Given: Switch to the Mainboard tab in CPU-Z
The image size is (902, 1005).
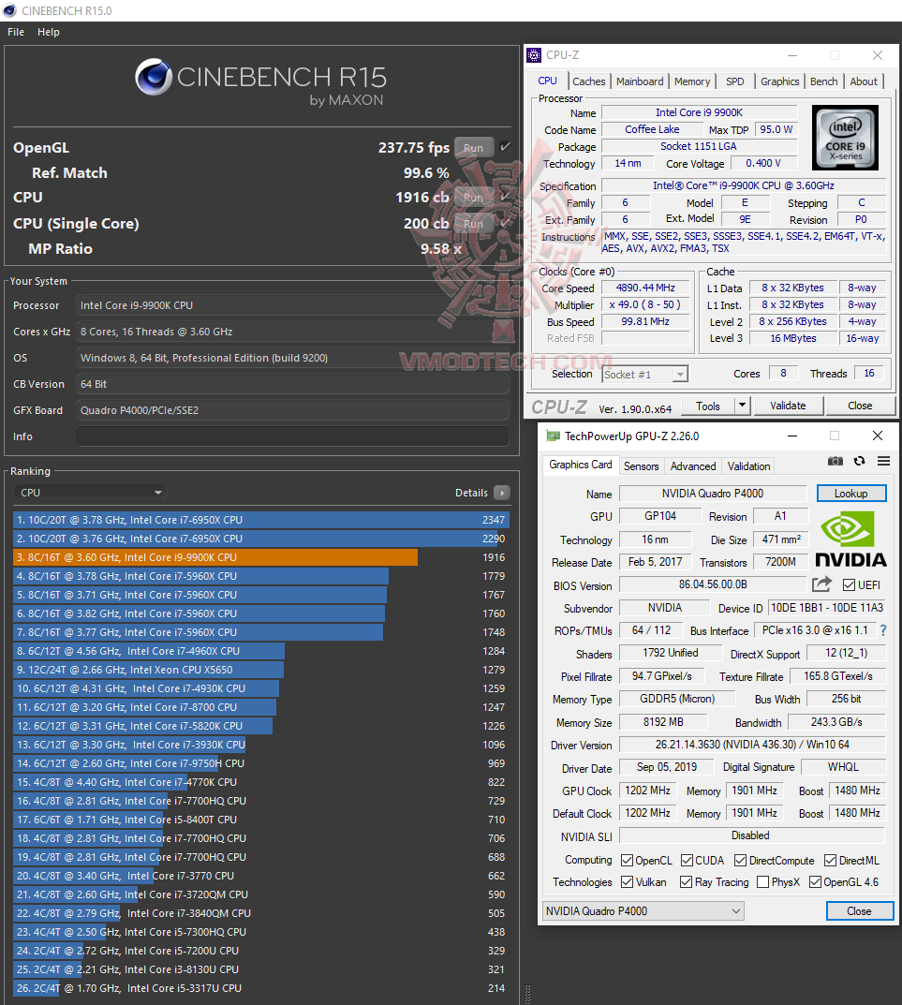Looking at the screenshot, I should coord(640,81).
